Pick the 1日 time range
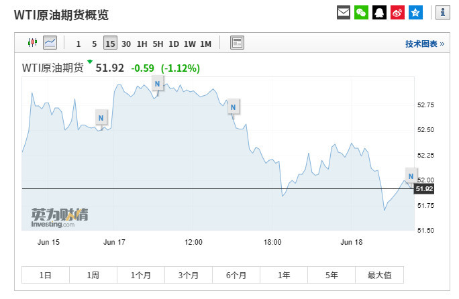 click(x=46, y=275)
